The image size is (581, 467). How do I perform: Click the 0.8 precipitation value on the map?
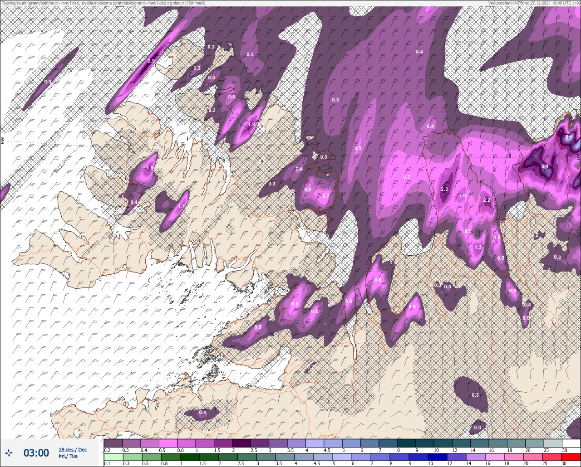pyautogui.click(x=378, y=280)
